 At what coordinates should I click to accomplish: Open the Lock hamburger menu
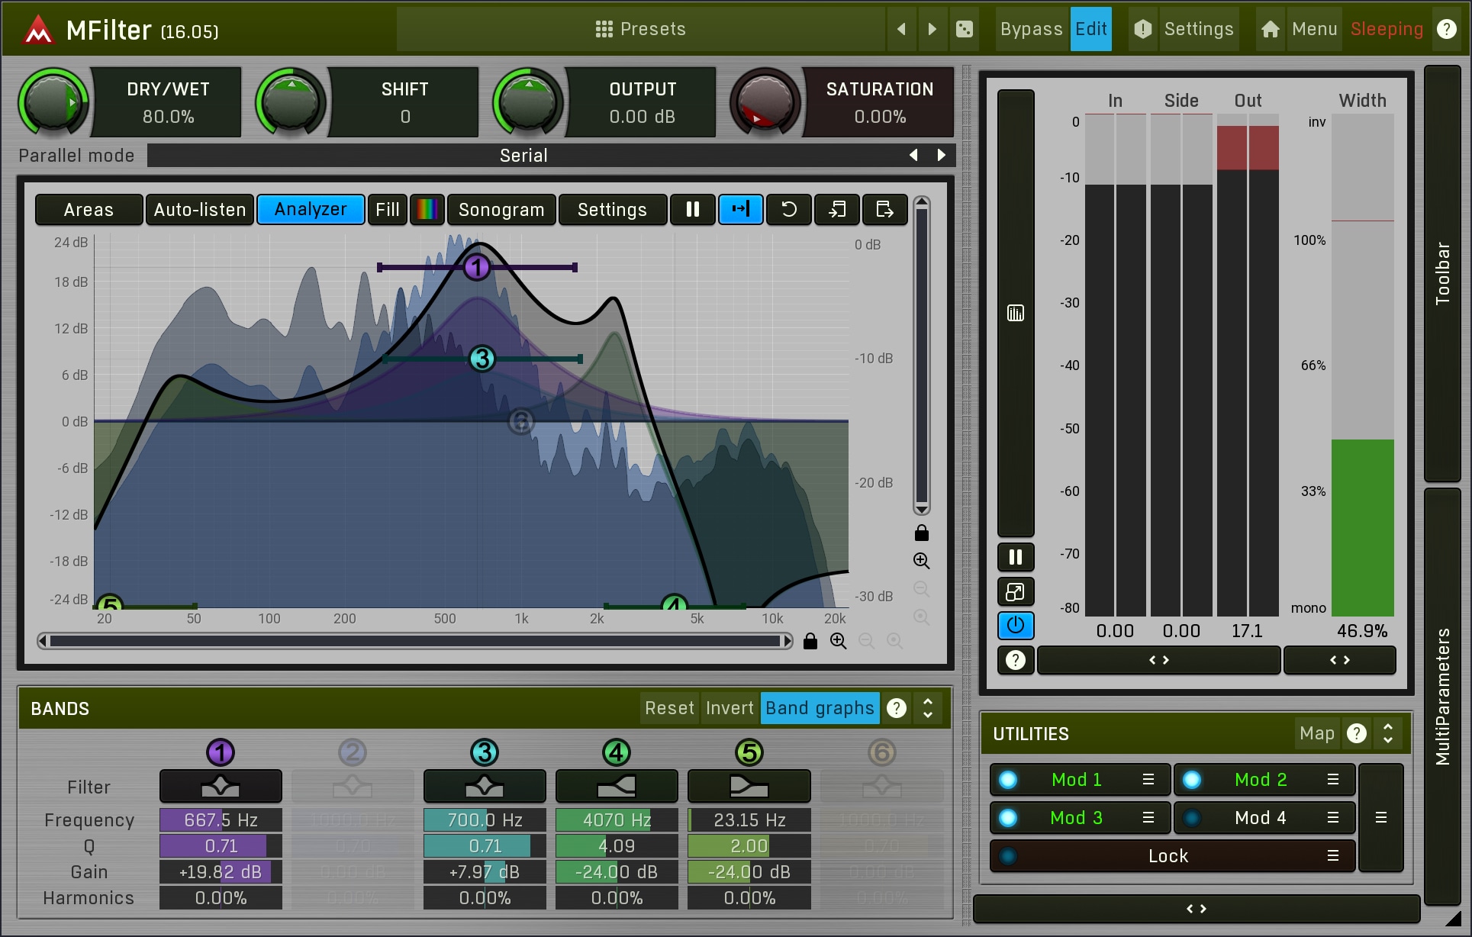(1333, 856)
